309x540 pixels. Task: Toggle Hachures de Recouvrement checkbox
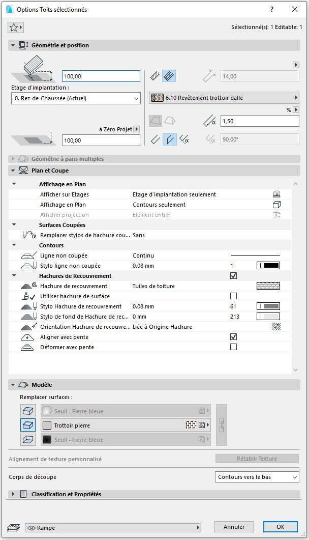[233, 276]
